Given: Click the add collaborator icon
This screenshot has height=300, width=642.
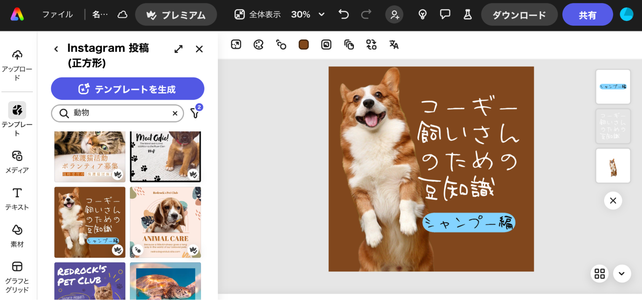Looking at the screenshot, I should (x=394, y=14).
